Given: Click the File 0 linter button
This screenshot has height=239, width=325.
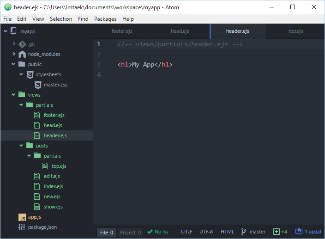Looking at the screenshot, I should click(107, 233).
